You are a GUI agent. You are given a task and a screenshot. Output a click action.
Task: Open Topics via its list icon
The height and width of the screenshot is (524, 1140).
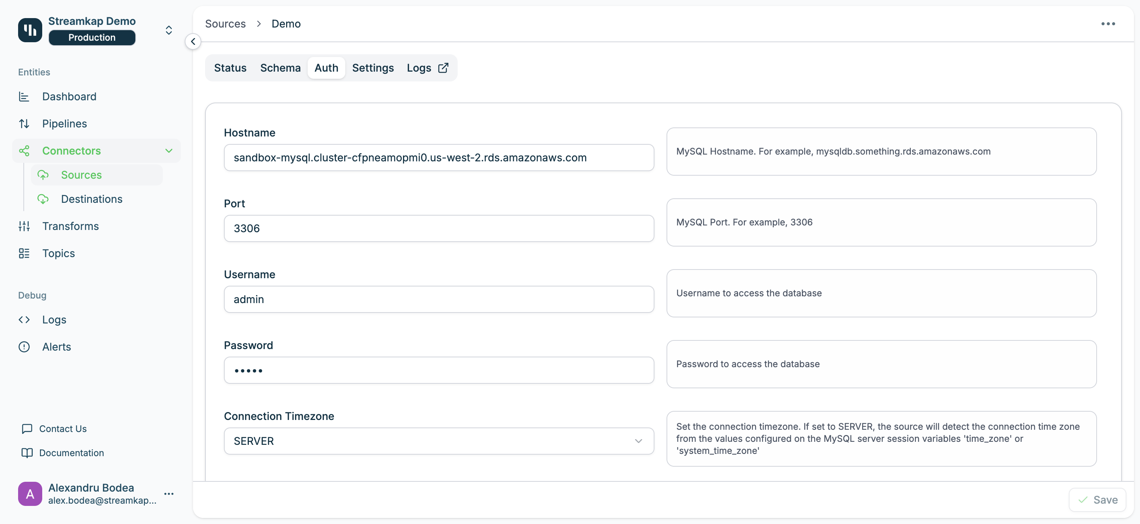point(24,253)
